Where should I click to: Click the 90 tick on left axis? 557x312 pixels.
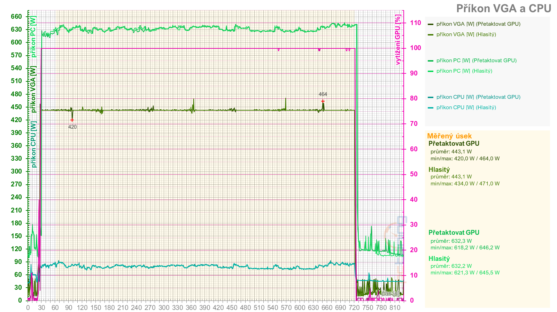(18, 262)
